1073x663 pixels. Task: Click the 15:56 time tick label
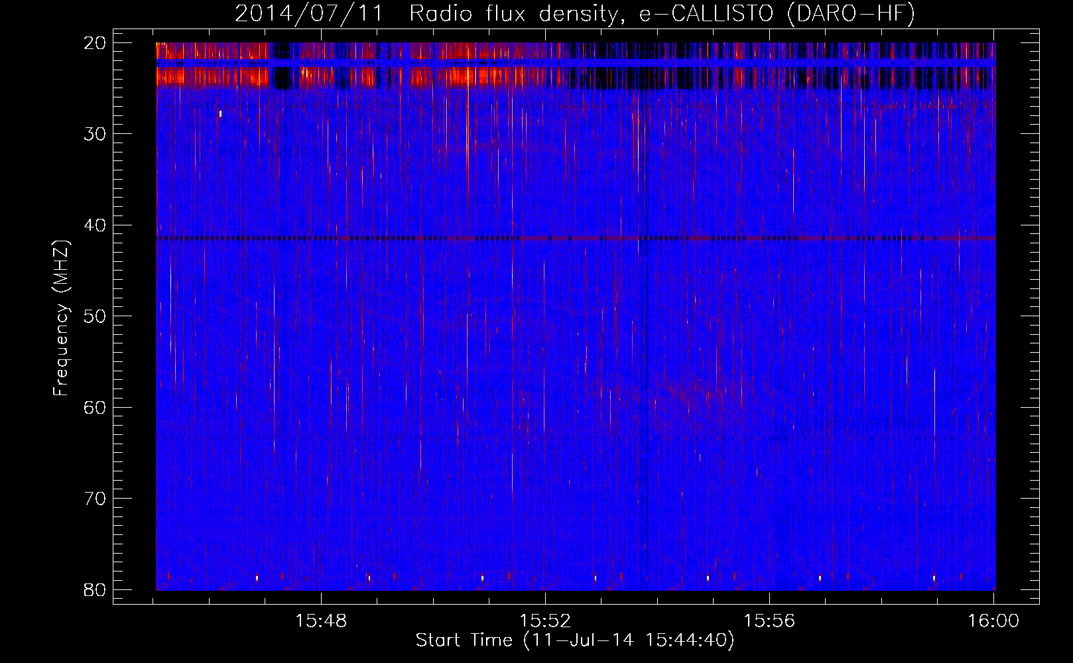coord(769,621)
